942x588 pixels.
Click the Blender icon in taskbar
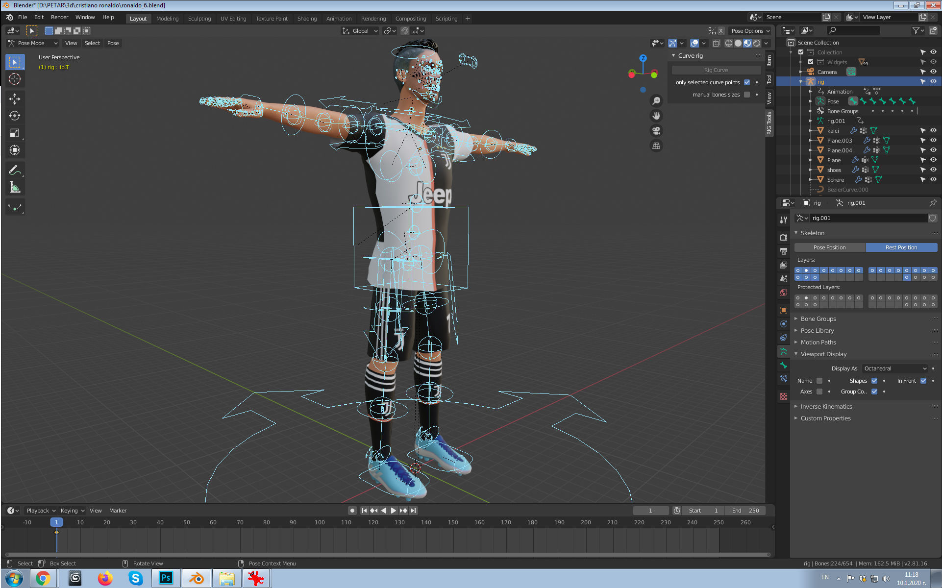pyautogui.click(x=197, y=579)
